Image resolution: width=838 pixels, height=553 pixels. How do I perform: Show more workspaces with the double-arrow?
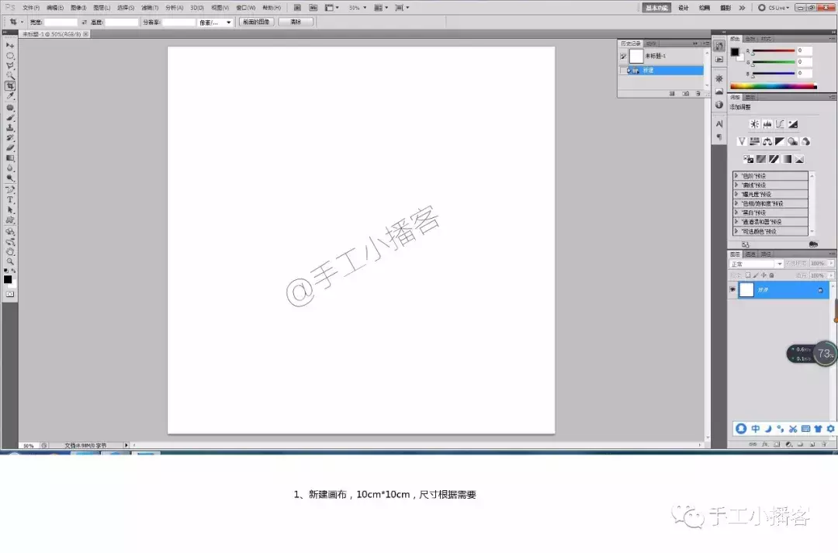tap(742, 8)
